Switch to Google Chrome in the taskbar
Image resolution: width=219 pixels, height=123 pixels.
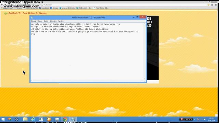pos(65,119)
